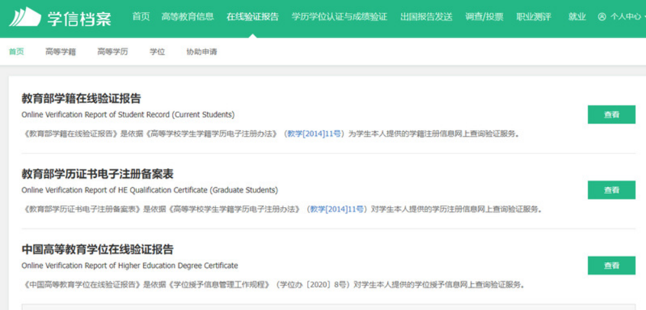This screenshot has width=646, height=310.
Task: Open the 学位 sub-tab
Action: tap(157, 52)
